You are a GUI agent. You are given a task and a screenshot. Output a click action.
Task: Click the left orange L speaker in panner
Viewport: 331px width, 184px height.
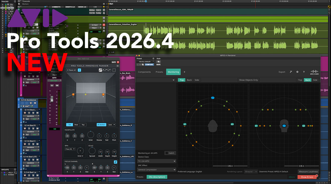pos(73,94)
